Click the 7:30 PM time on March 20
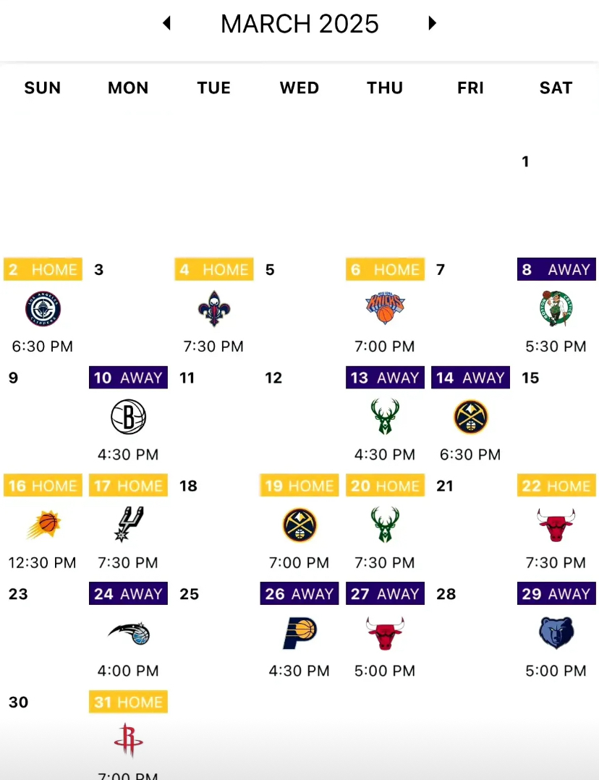Image resolution: width=599 pixels, height=780 pixels. (x=385, y=563)
